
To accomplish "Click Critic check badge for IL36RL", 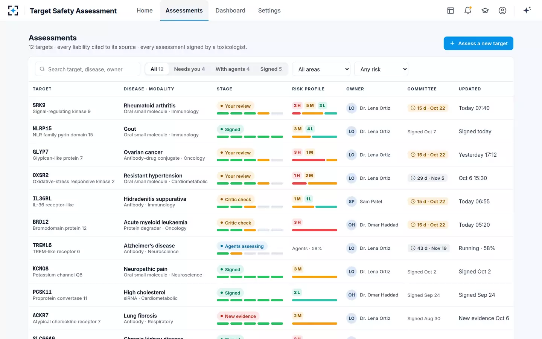I will (236, 200).
